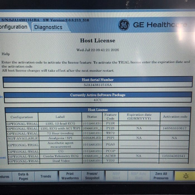Click the NIBP Auto Start button
Screen dimensions: 195x195
click(139, 176)
